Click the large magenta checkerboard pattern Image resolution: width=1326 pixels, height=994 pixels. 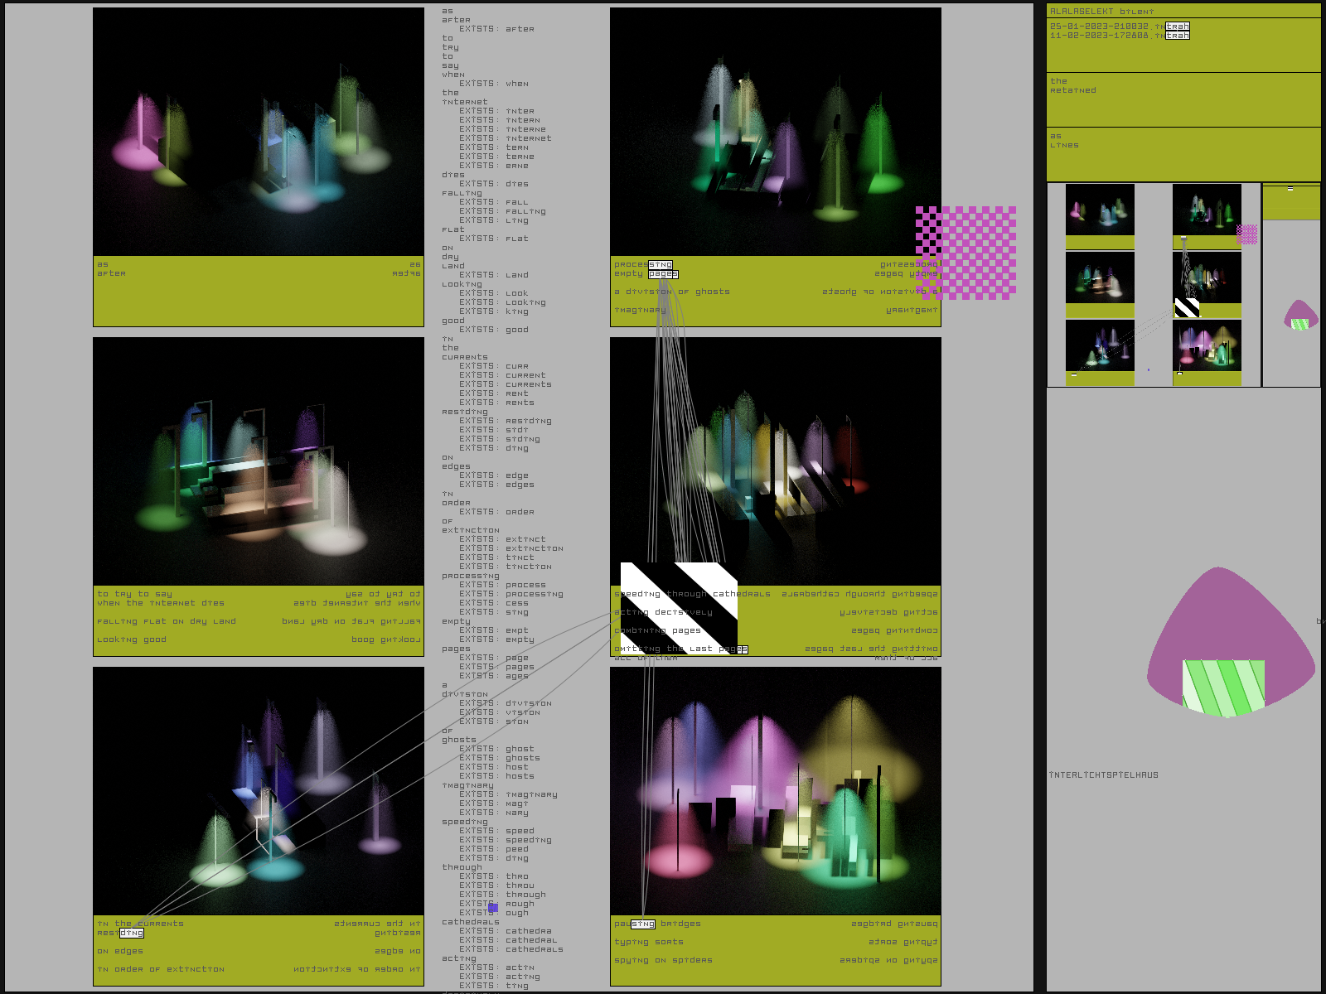coord(966,253)
